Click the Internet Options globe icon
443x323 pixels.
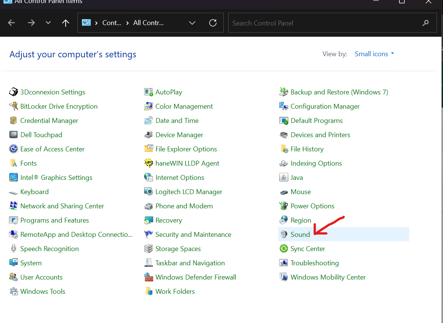click(149, 178)
